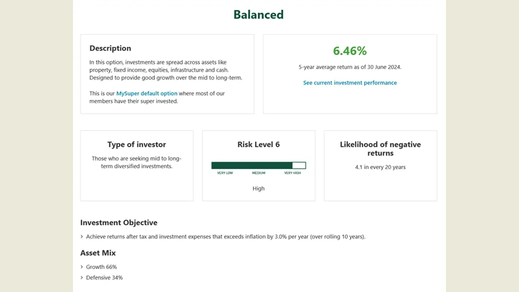Click the MEDIUM risk label

(x=259, y=173)
